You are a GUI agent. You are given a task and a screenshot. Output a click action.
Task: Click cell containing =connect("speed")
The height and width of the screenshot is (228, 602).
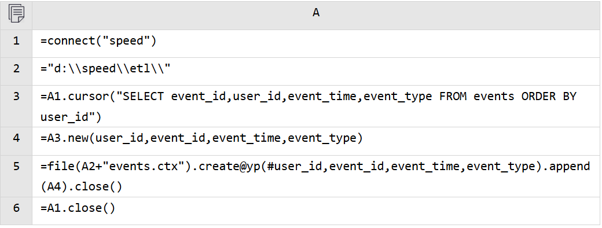tap(316, 43)
